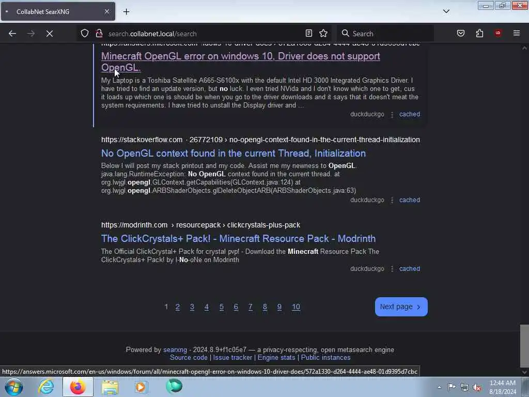Go to results page 6
This screenshot has width=529, height=397.
[236, 307]
